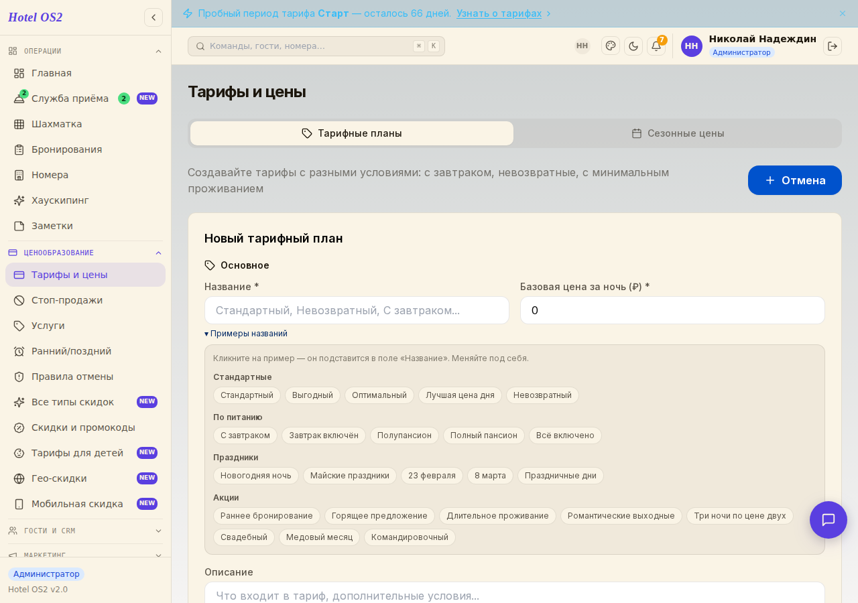Pick the Завтрак включён chip
This screenshot has width=858, height=603.
click(324, 435)
